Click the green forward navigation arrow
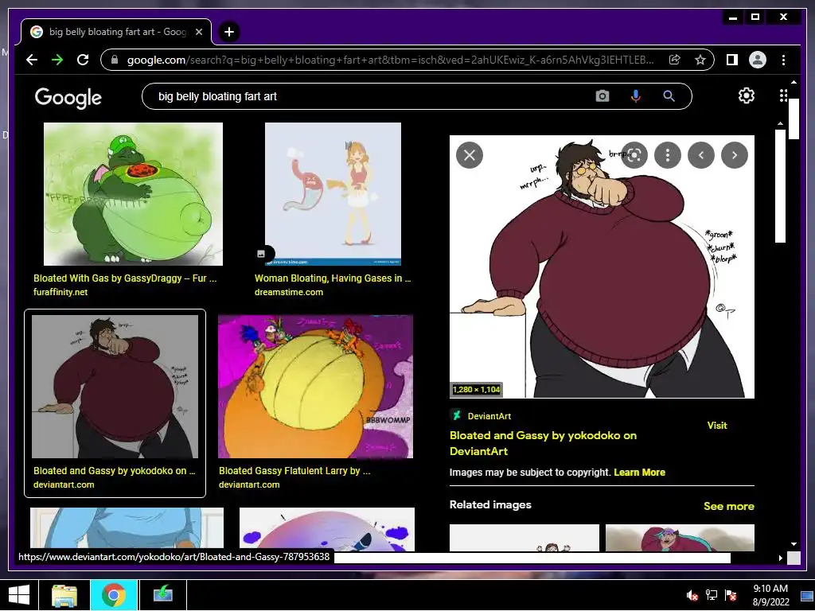Screen dimensions: 815x611 click(57, 60)
